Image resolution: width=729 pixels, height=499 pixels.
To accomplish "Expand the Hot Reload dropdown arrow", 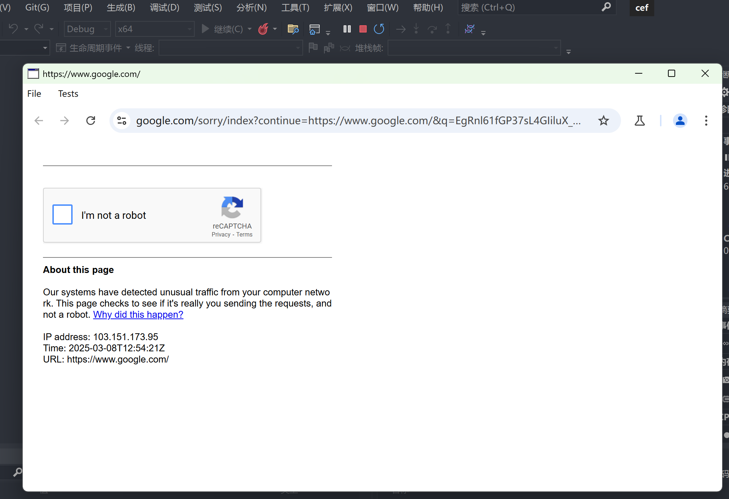I will [275, 29].
